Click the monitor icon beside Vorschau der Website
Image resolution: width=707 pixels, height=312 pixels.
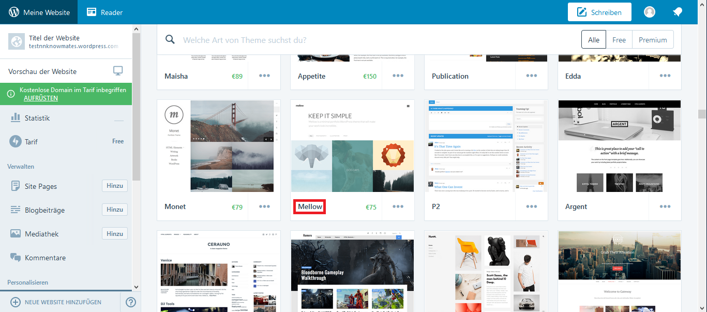coord(118,71)
